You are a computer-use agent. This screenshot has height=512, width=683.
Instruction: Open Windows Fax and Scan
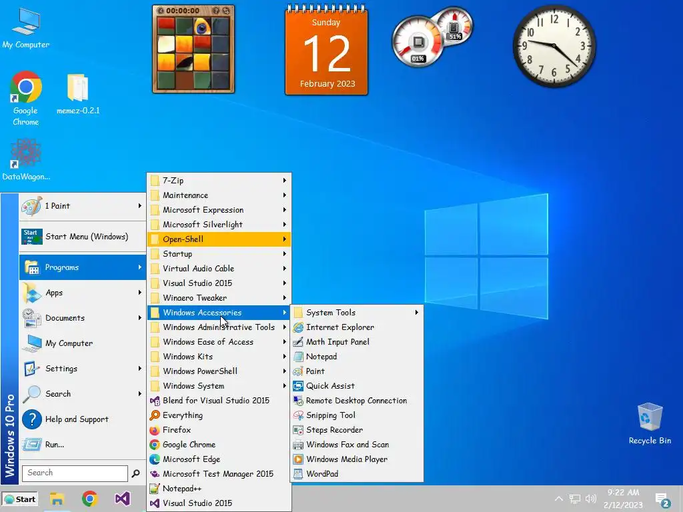tap(357, 445)
